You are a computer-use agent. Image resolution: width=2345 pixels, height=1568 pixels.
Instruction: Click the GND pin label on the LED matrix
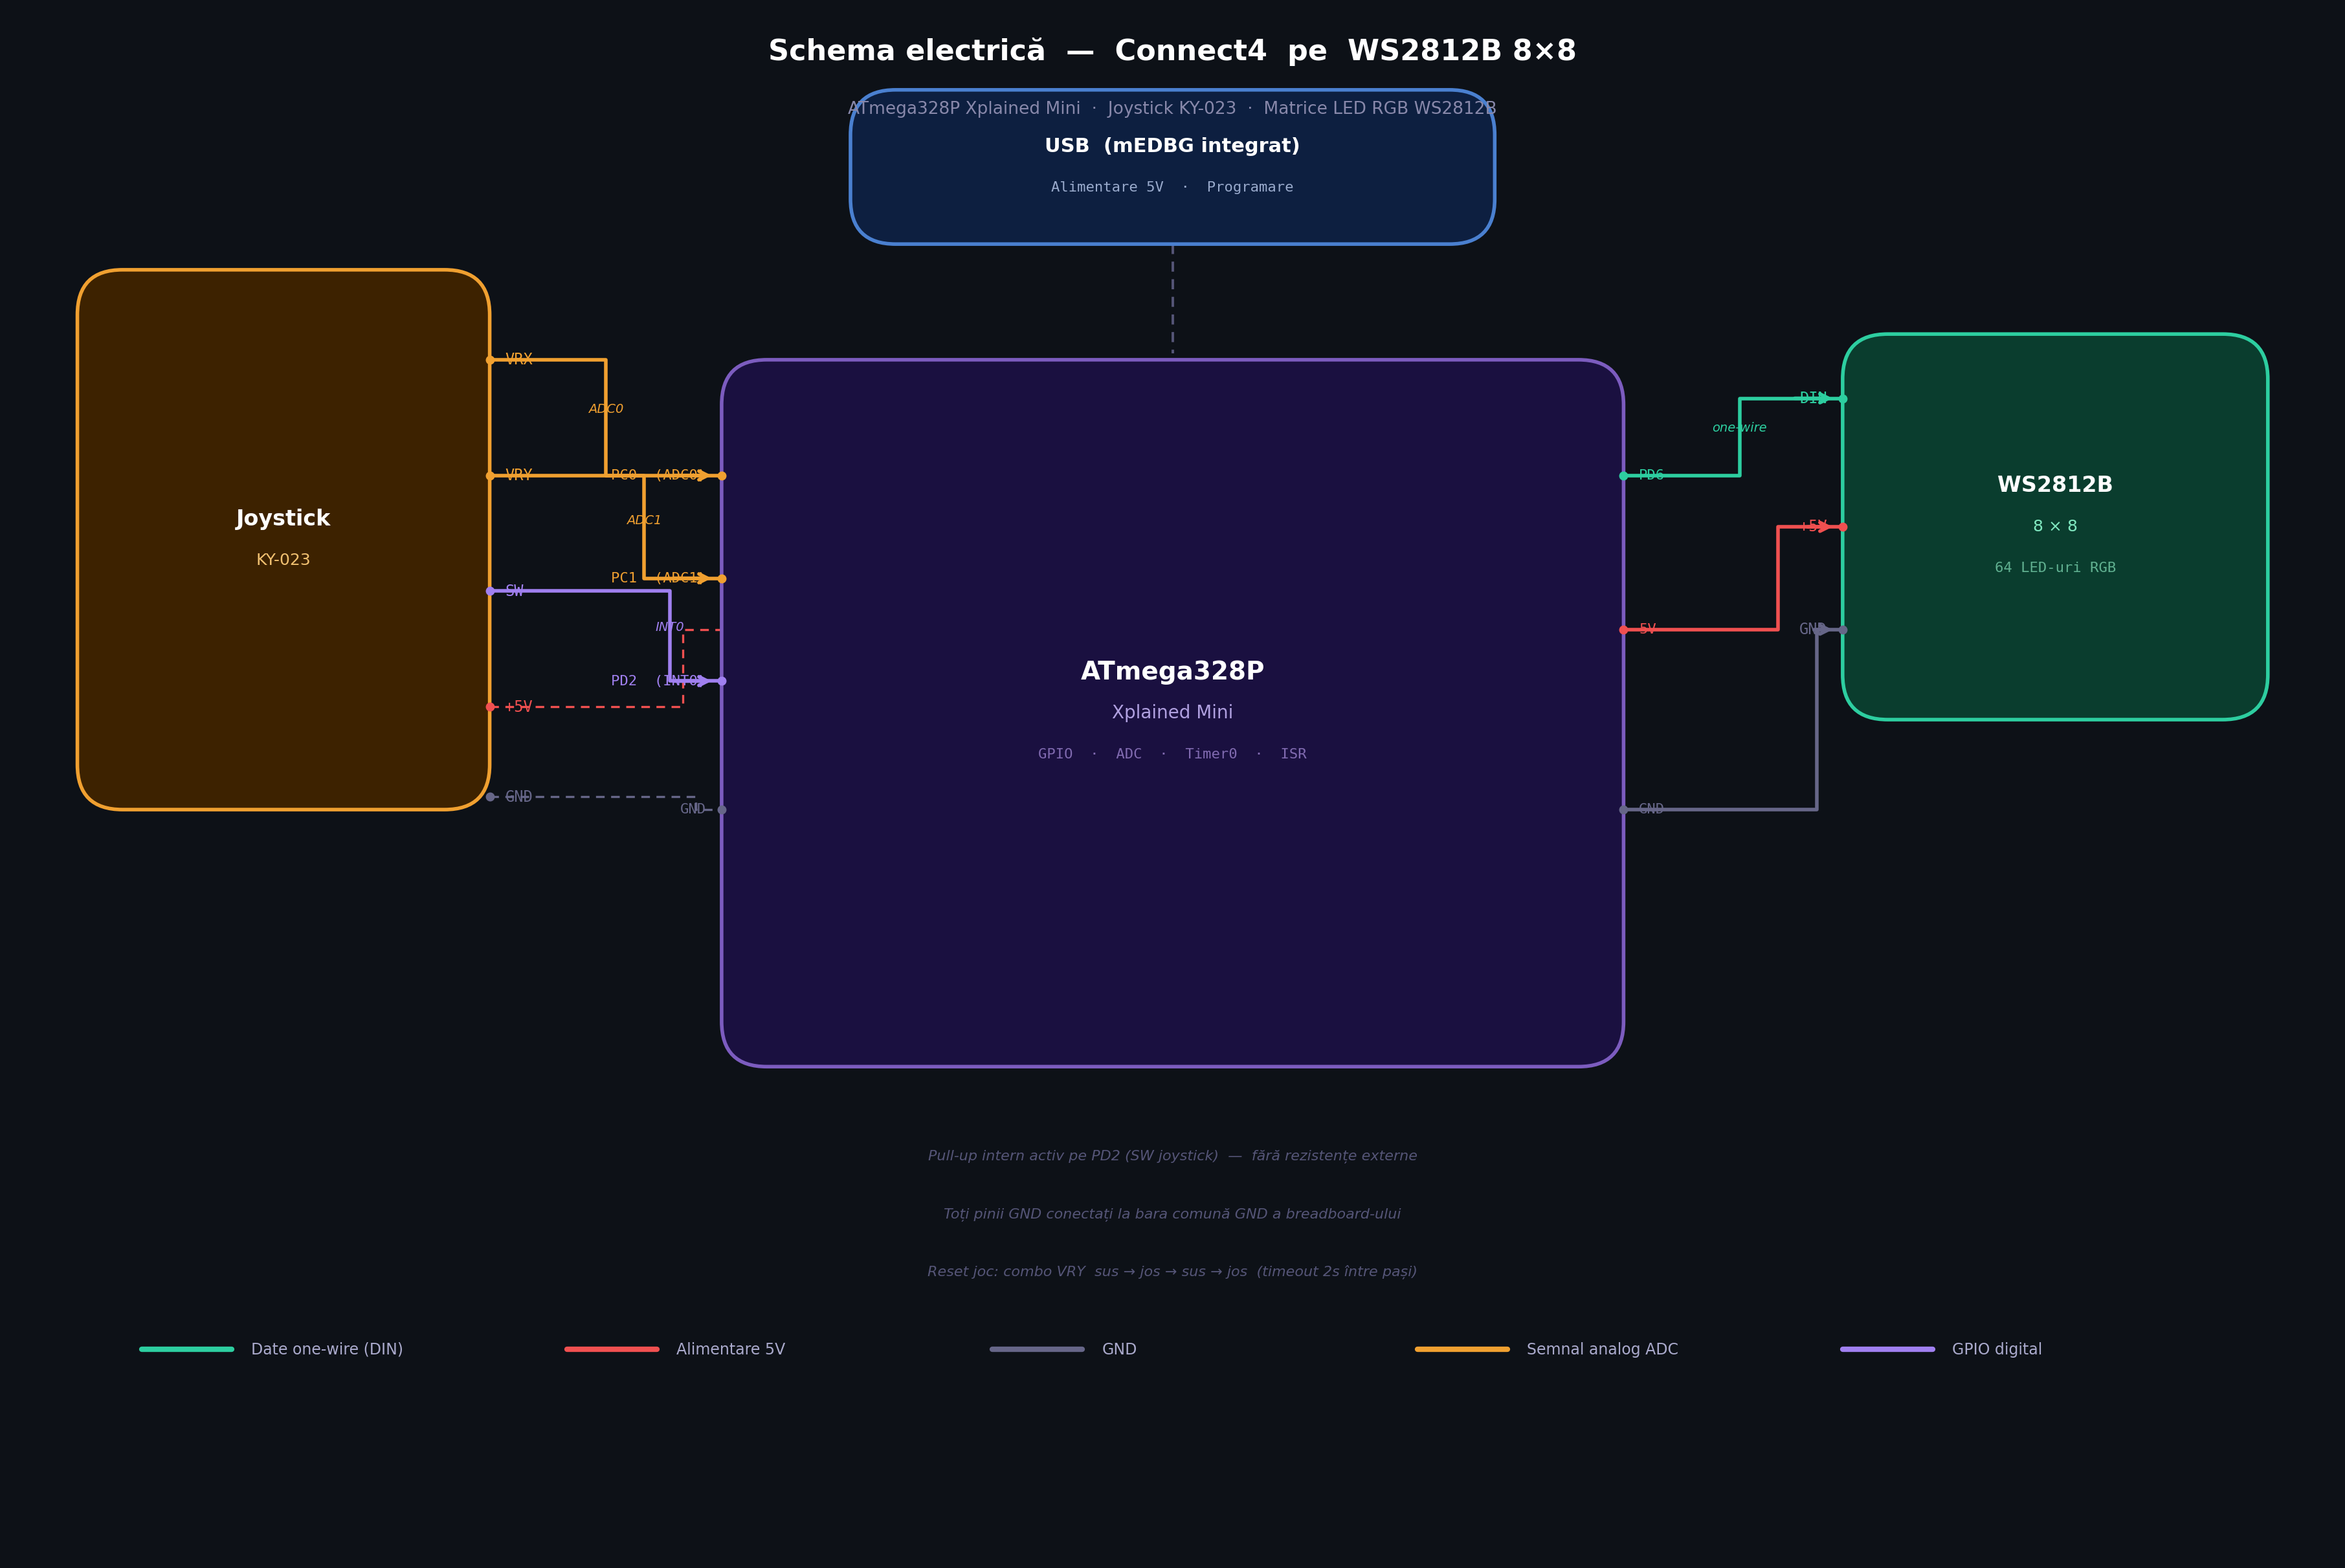pos(1813,629)
